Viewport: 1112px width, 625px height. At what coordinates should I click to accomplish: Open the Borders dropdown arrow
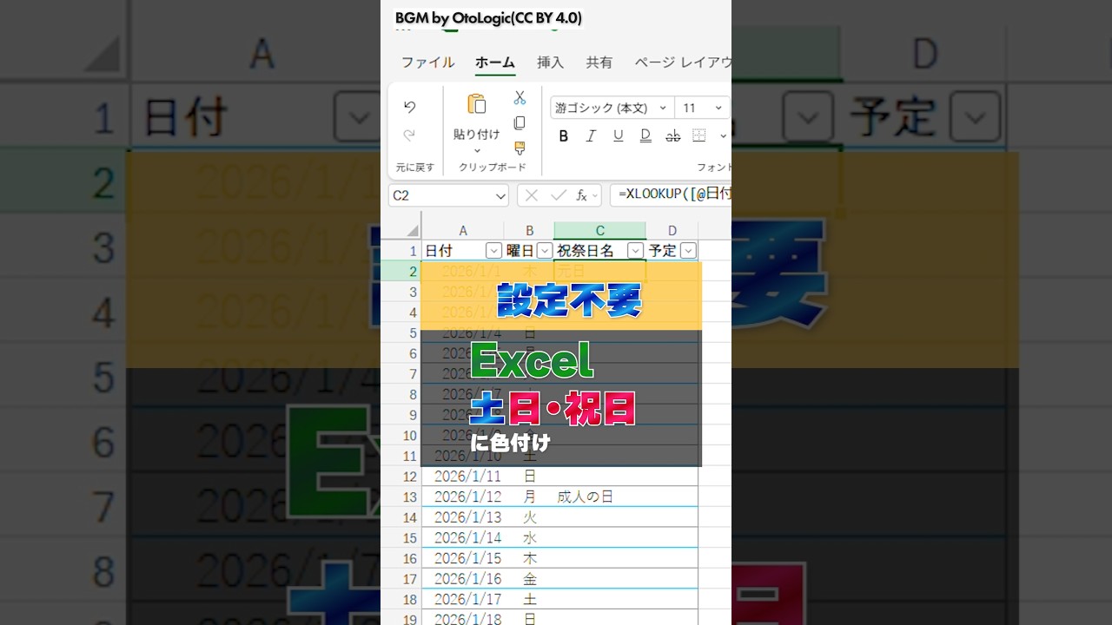point(723,136)
